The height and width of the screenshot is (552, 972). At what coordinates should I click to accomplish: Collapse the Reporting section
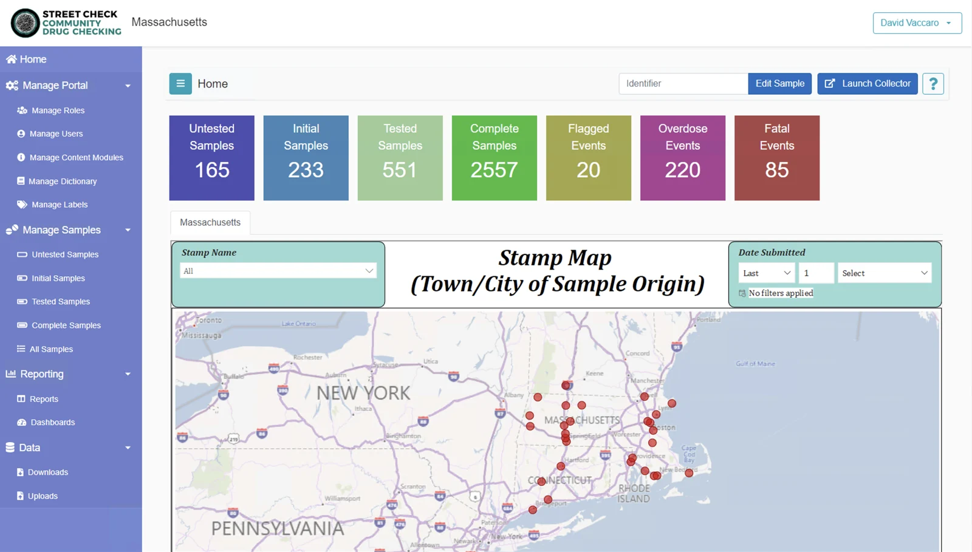[x=128, y=374]
